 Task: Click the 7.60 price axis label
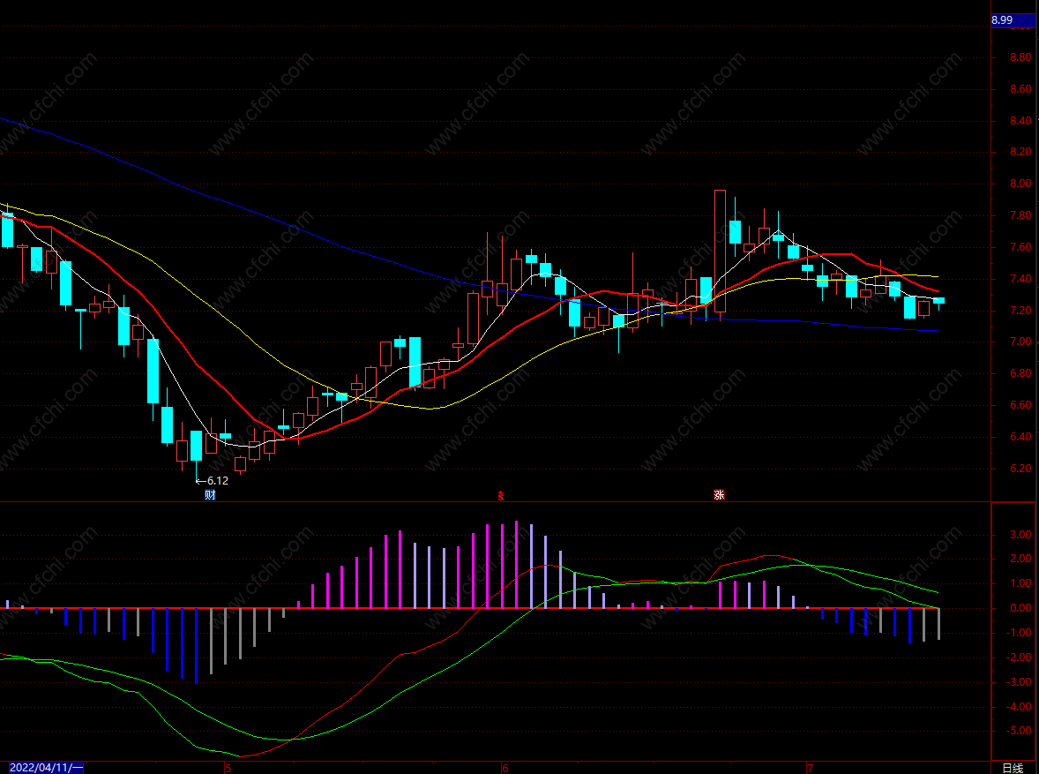[x=1020, y=247]
